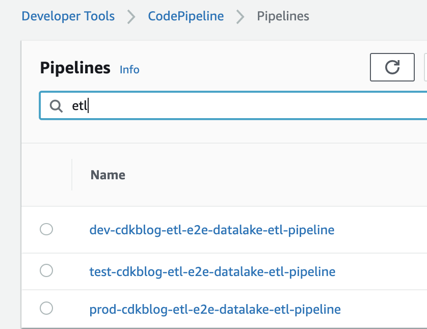
Task: Open dev-cdkblog-etl-e2e-datalake-etl-pipeline
Action: pyautogui.click(x=211, y=230)
